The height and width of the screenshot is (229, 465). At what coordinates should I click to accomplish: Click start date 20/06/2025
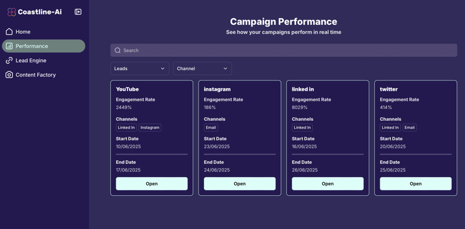point(393,146)
